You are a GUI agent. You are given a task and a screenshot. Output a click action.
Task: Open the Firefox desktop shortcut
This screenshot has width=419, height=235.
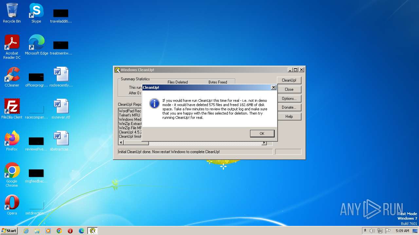point(12,141)
